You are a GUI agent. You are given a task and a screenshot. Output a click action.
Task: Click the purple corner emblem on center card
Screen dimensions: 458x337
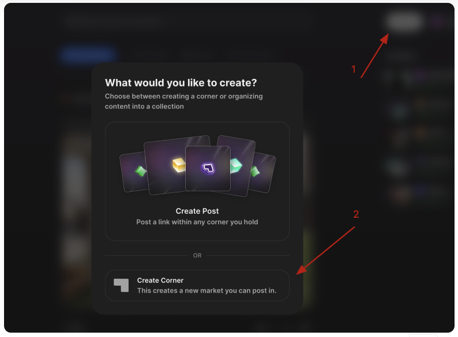coord(208,168)
